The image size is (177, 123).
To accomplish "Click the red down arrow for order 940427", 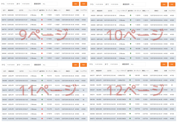I will (42, 109).
